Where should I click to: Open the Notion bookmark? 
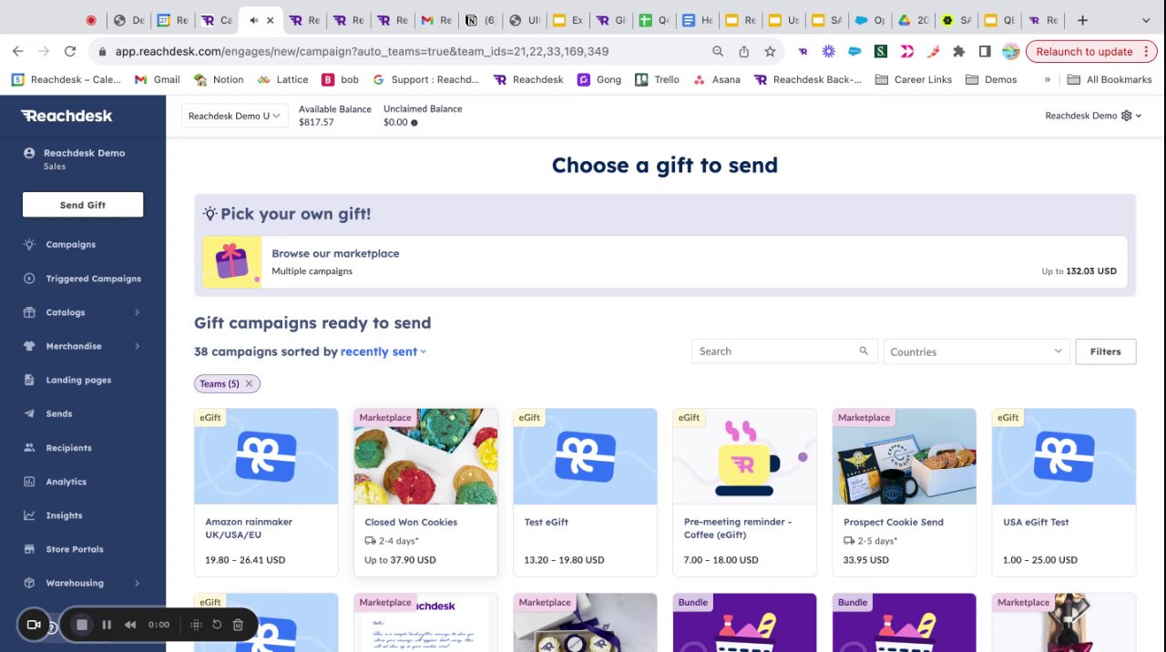[x=219, y=79]
